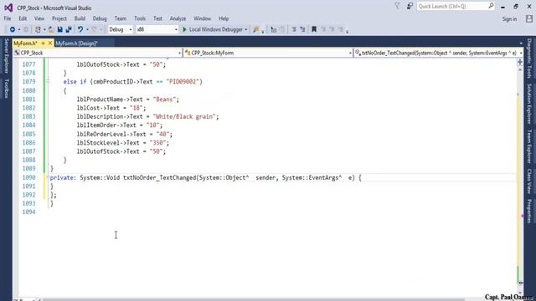Open the Help menu
Image resolution: width=536 pixels, height=301 pixels.
(x=224, y=18)
